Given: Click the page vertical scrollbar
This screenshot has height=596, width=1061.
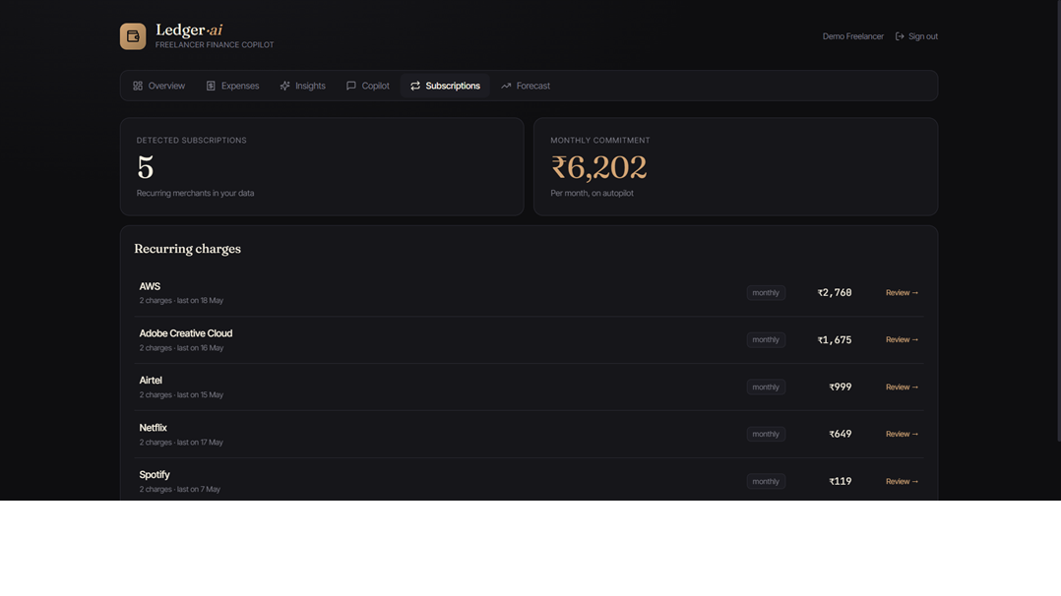Looking at the screenshot, I should 1058,221.
